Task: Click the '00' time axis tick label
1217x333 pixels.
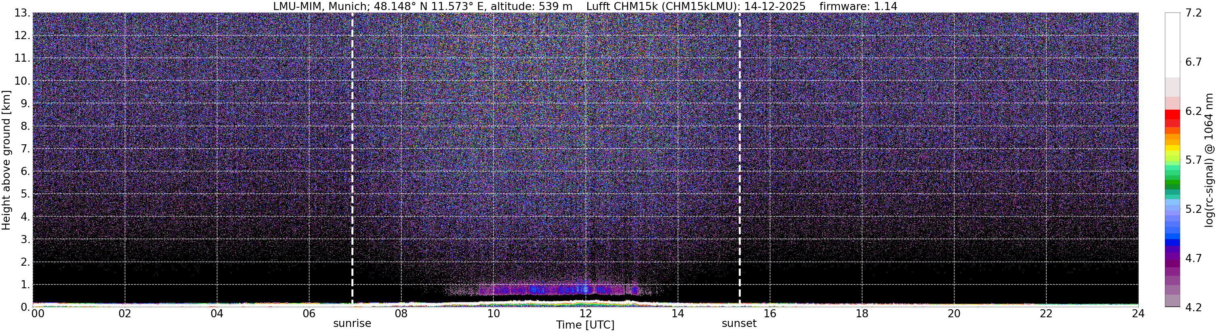Action: [x=38, y=314]
